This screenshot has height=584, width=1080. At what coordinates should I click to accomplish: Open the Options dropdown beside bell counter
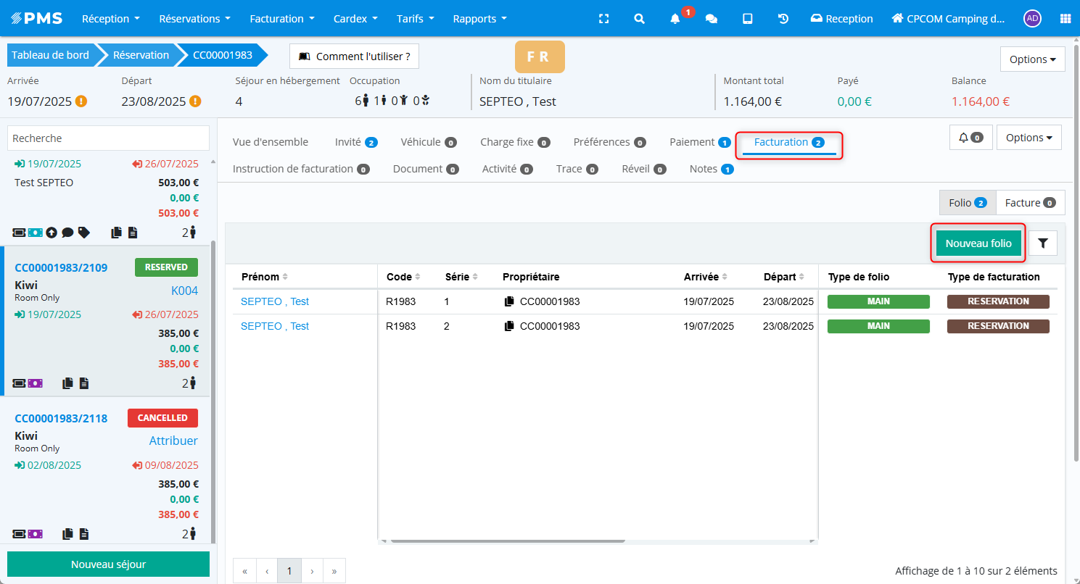[x=1029, y=137]
